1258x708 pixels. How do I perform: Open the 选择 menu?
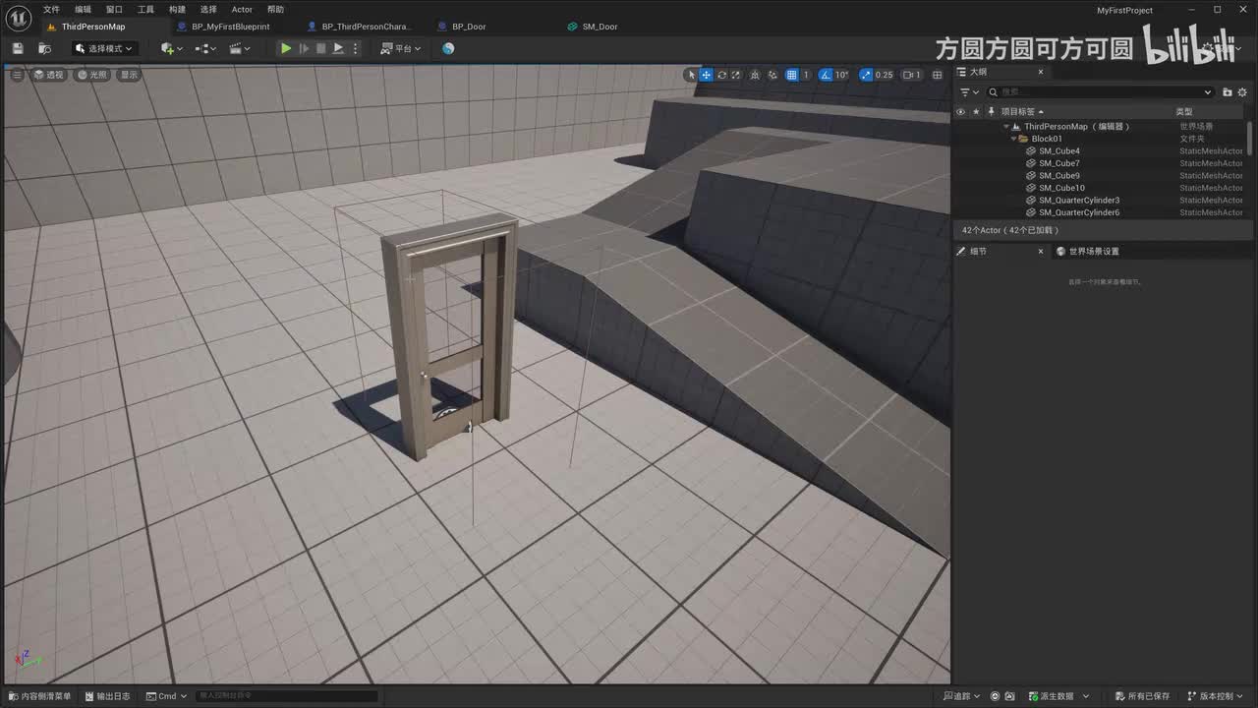pyautogui.click(x=208, y=10)
